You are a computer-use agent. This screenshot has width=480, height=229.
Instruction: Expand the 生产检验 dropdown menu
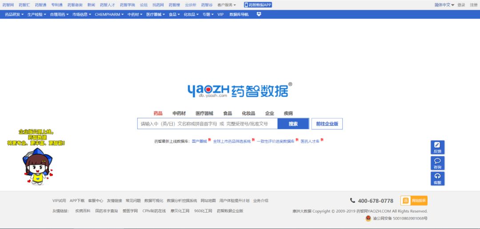[37, 14]
